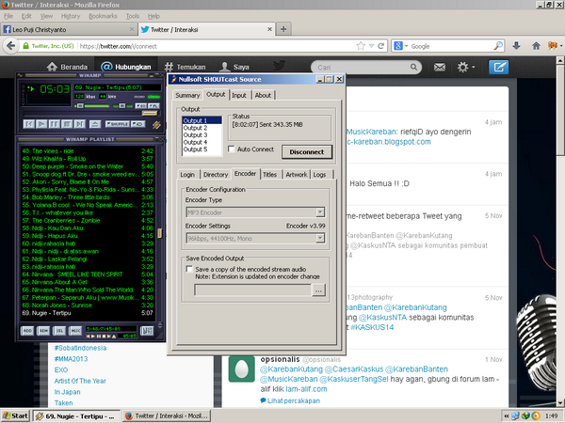Compose new tweet button
The width and height of the screenshot is (565, 423).
click(x=498, y=68)
